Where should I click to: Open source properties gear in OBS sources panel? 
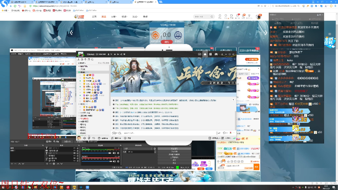[x=54, y=164]
